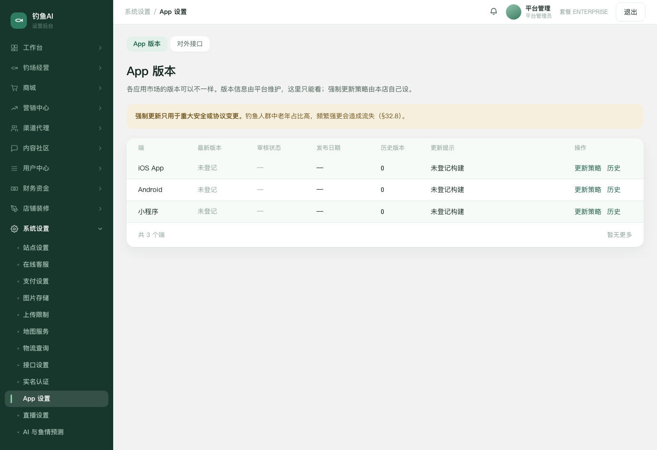Switch to the 对外接口 tab
The width and height of the screenshot is (657, 450).
(x=190, y=44)
